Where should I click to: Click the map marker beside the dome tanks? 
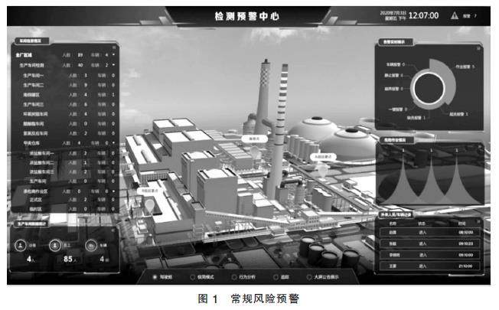(x=324, y=155)
